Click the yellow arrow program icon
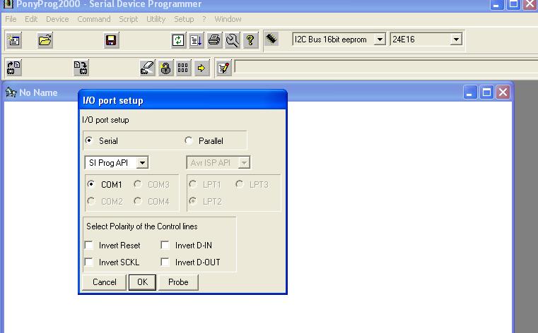Viewport: 538px width, 333px height. click(201, 68)
